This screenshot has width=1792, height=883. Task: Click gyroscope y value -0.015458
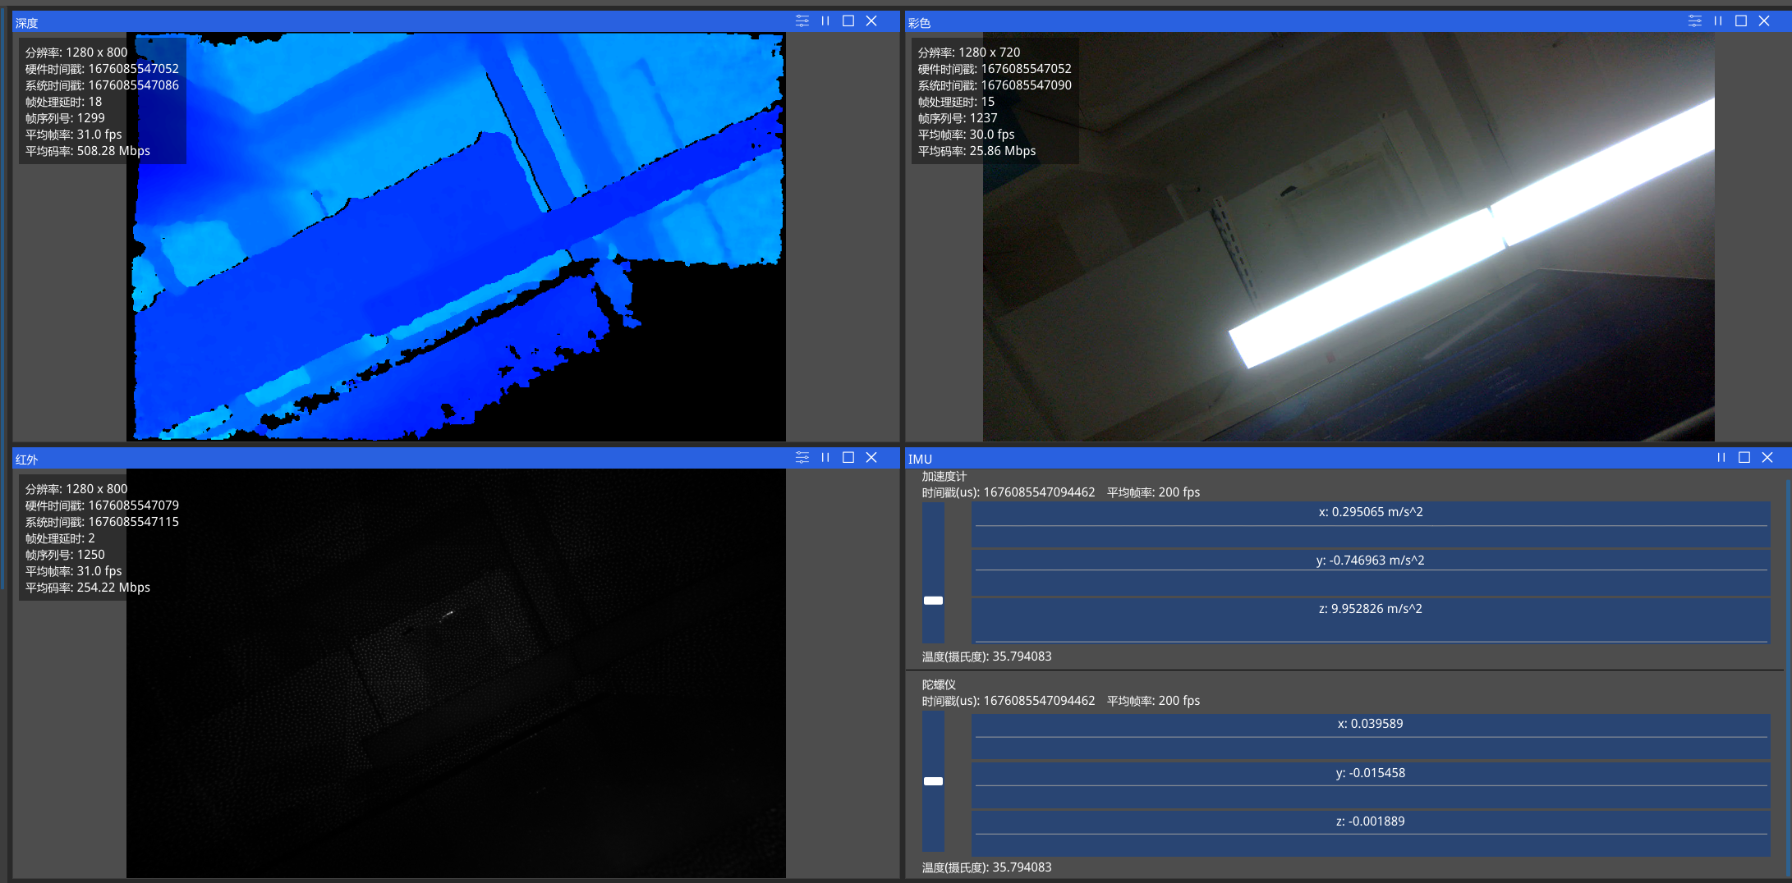(1371, 773)
